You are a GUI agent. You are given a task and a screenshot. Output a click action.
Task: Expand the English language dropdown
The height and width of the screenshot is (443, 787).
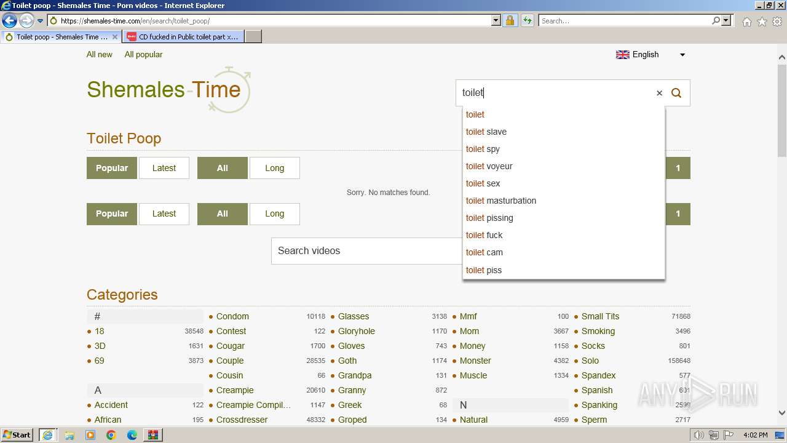pos(682,55)
